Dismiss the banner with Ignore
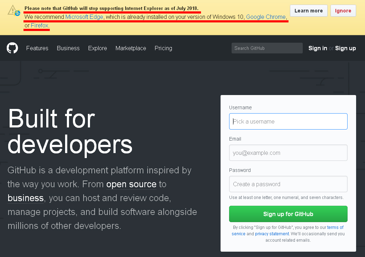The image size is (365, 257). tap(343, 11)
